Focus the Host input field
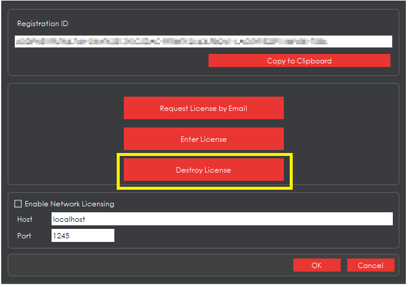Image resolution: width=410 pixels, height=287 pixels. 222,219
